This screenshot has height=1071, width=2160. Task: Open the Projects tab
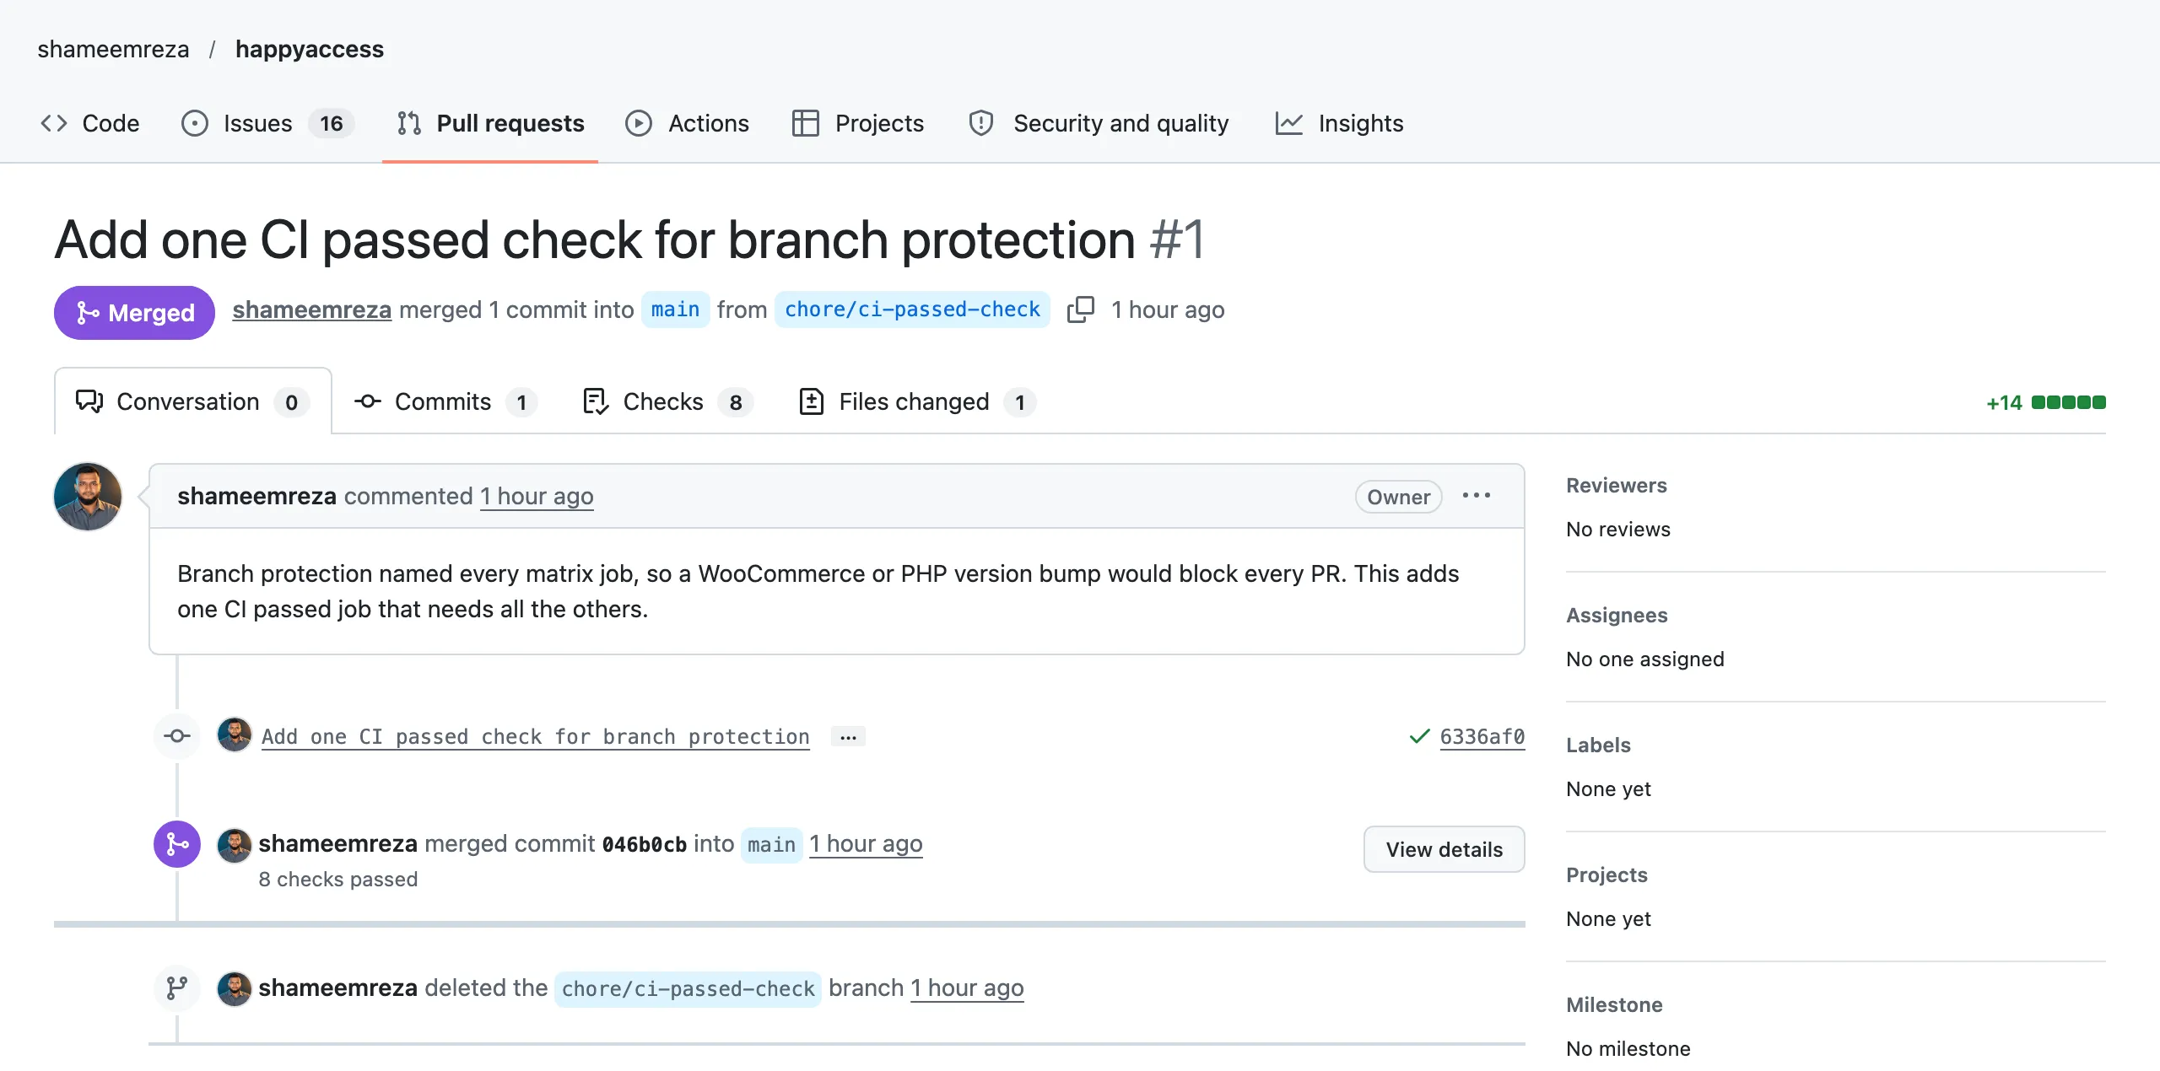coord(858,123)
